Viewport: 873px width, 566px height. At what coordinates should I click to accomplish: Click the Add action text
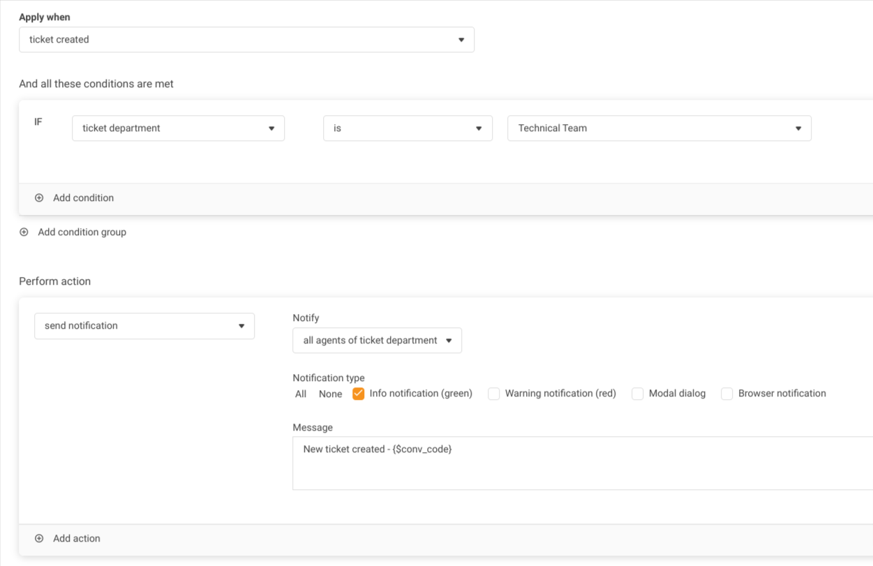point(77,539)
